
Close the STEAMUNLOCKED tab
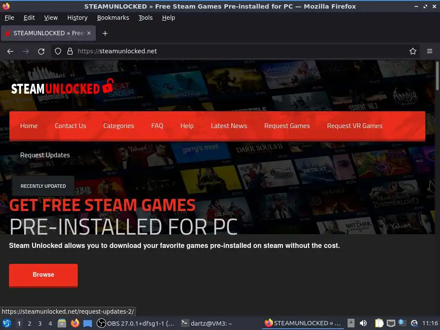tap(89, 33)
